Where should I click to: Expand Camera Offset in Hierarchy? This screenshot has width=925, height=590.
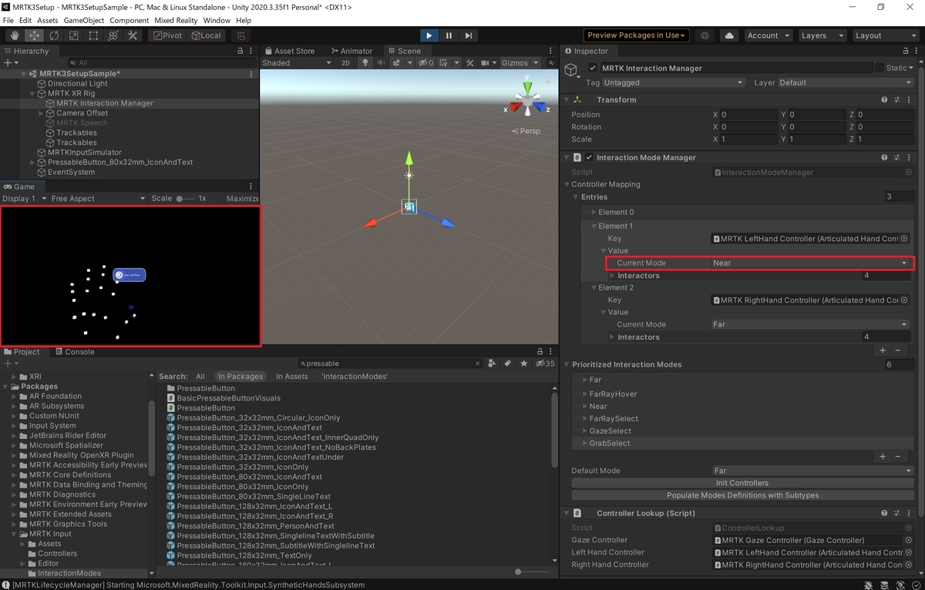(x=41, y=113)
